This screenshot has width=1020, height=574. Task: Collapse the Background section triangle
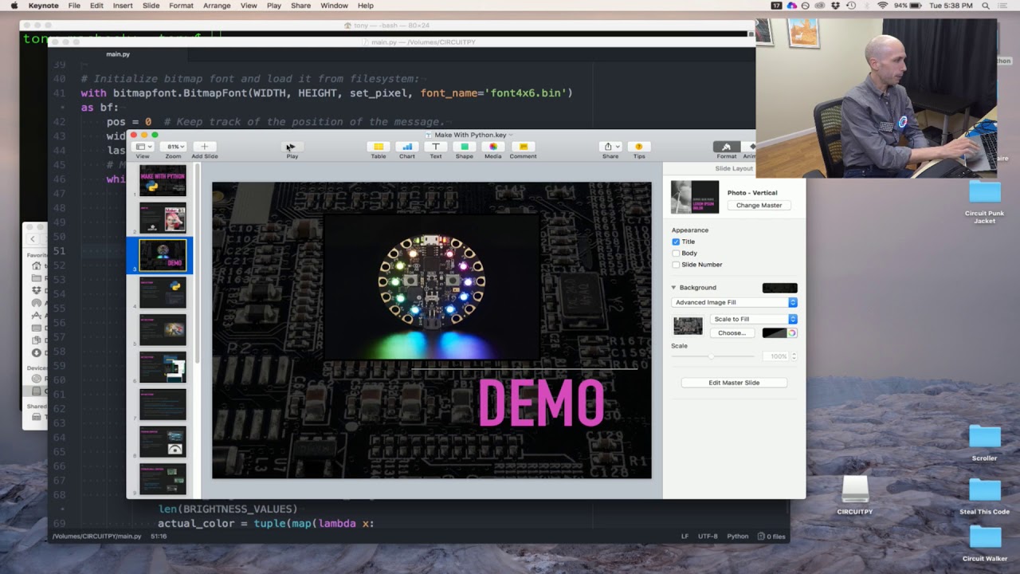[673, 287]
